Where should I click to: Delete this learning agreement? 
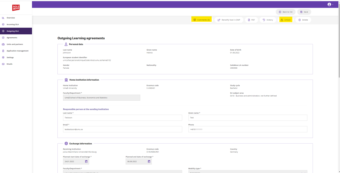[x=303, y=20]
